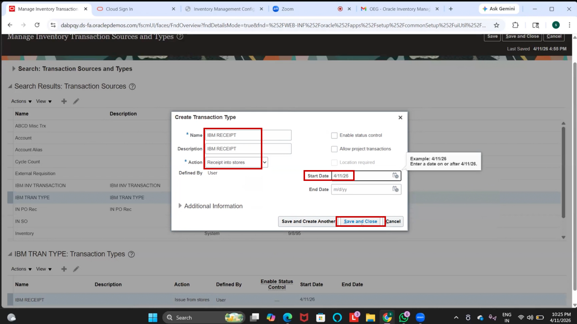Switch to OEG - Oracle Inventory Gmail tab
The image size is (577, 324).
[x=399, y=9]
